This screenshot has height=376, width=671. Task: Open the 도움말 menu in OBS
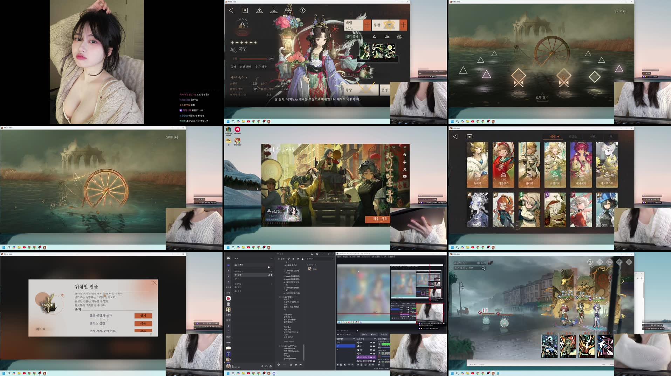[x=391, y=257]
